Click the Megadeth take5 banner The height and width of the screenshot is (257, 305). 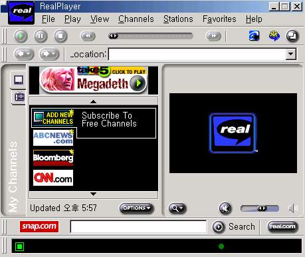tap(94, 81)
